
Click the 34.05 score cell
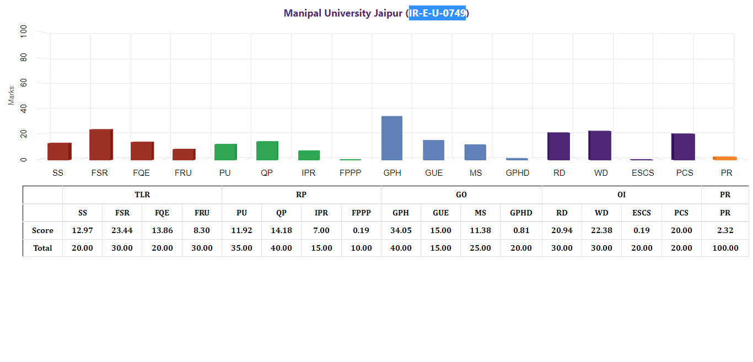(x=401, y=230)
